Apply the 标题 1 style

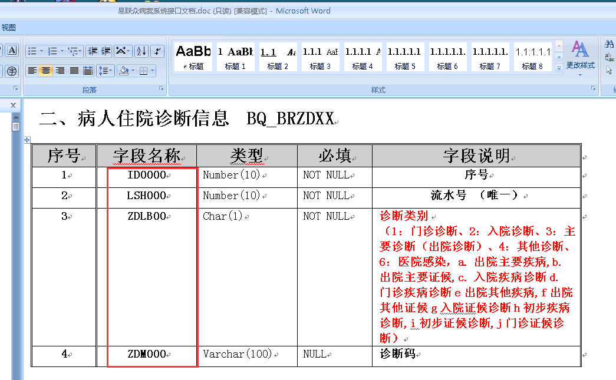[235, 57]
